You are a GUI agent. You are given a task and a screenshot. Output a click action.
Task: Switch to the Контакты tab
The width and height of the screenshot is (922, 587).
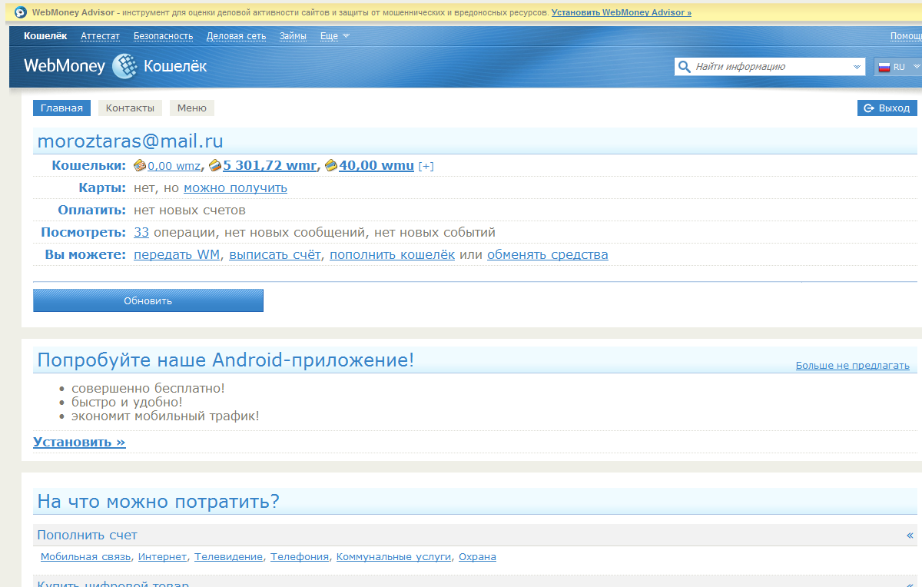130,108
